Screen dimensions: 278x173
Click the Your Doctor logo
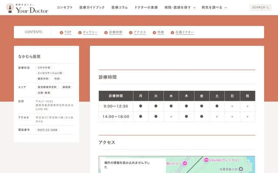pyautogui.click(x=27, y=8)
